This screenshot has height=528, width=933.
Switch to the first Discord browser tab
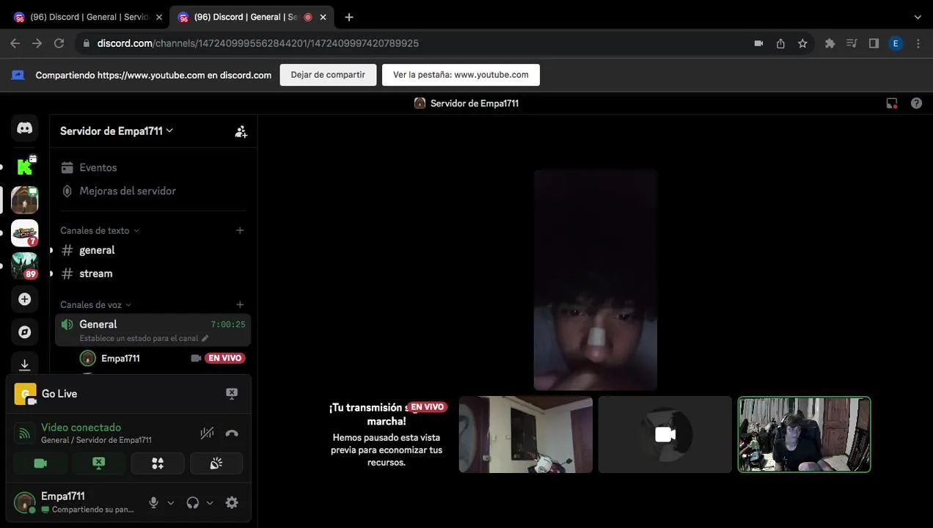[87, 17]
